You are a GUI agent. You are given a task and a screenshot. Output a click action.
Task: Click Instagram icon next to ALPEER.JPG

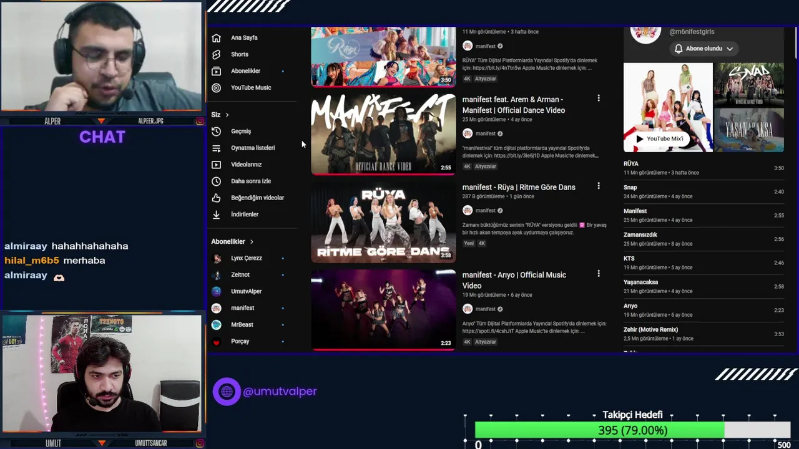point(200,121)
